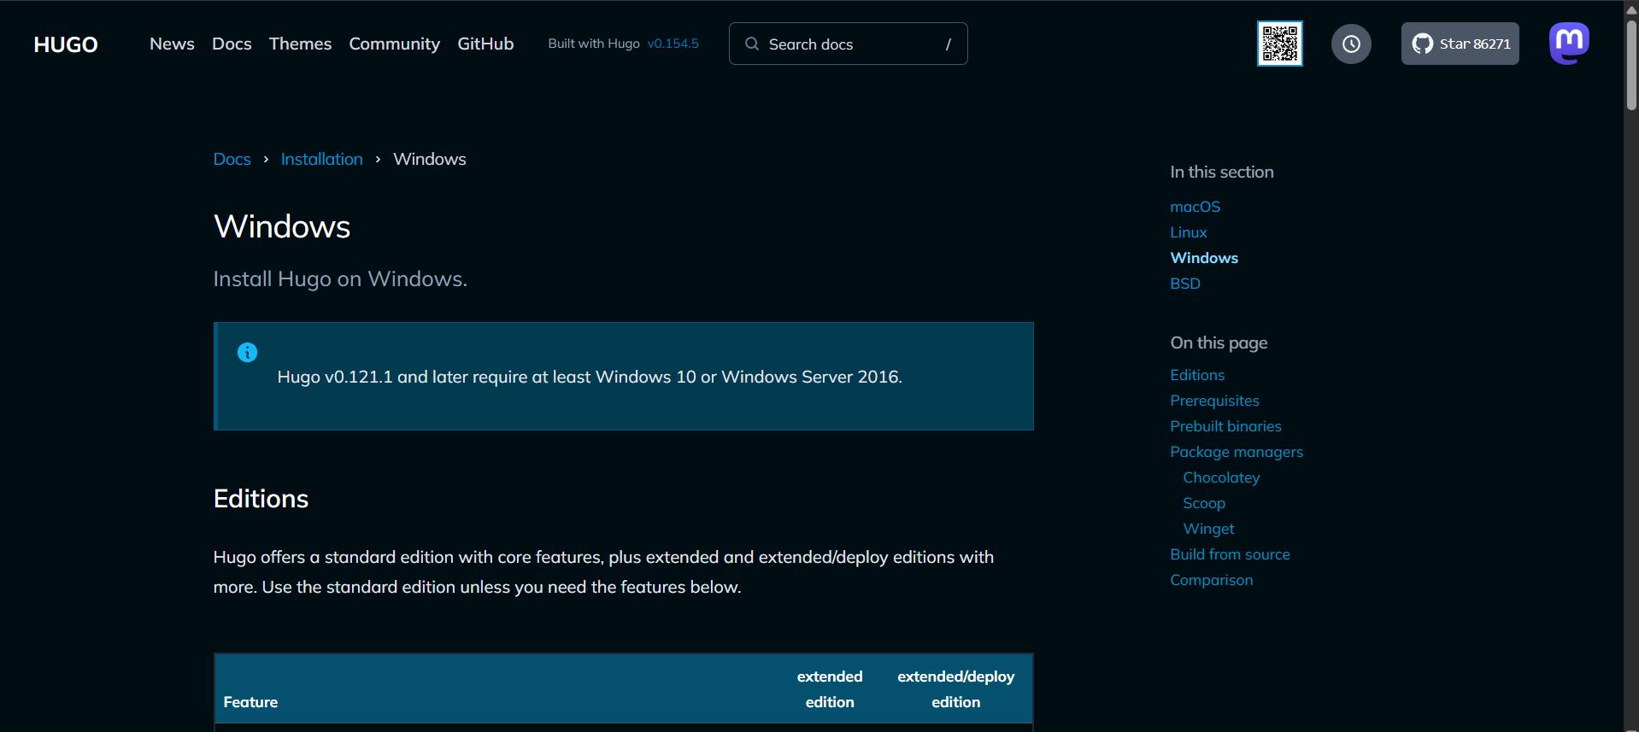Jump to Chocolatey subsection
This screenshot has width=1639, height=732.
(x=1220, y=477)
